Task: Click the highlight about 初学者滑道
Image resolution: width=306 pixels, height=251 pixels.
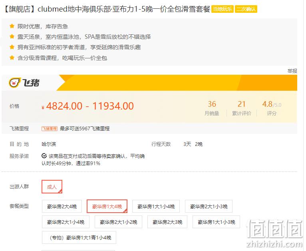Action: pos(79,47)
